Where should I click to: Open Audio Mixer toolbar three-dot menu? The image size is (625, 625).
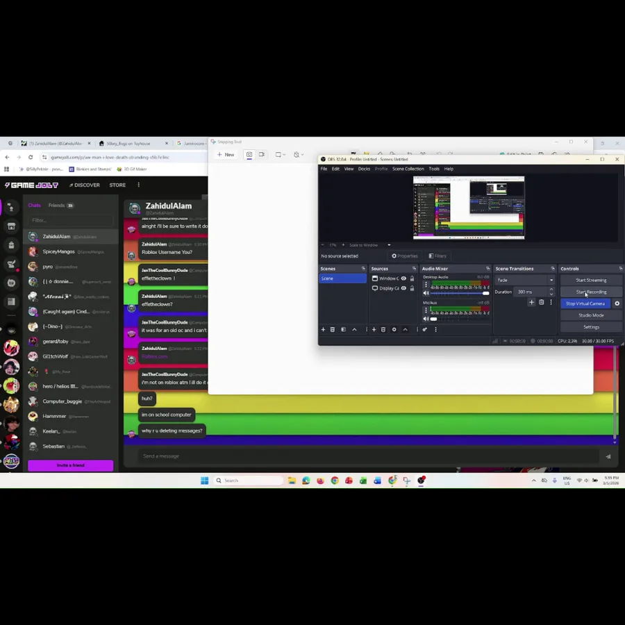pyautogui.click(x=435, y=330)
